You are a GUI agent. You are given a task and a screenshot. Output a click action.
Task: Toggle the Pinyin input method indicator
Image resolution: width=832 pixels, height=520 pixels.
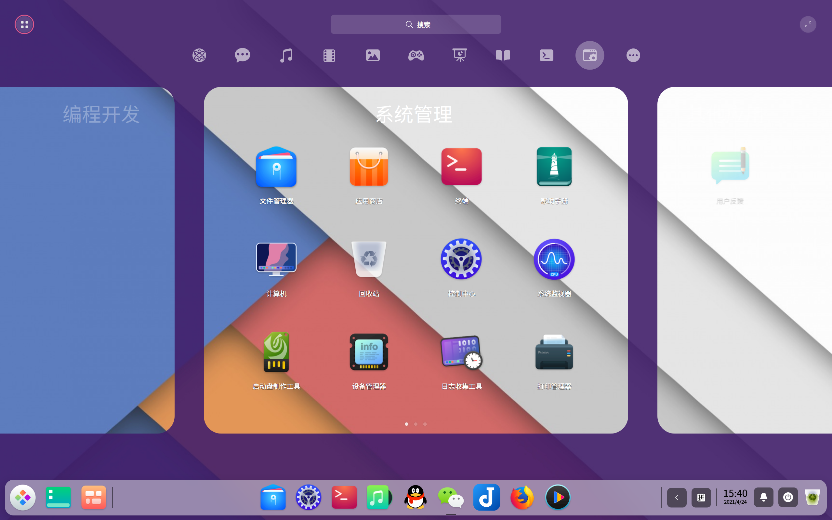coord(701,497)
